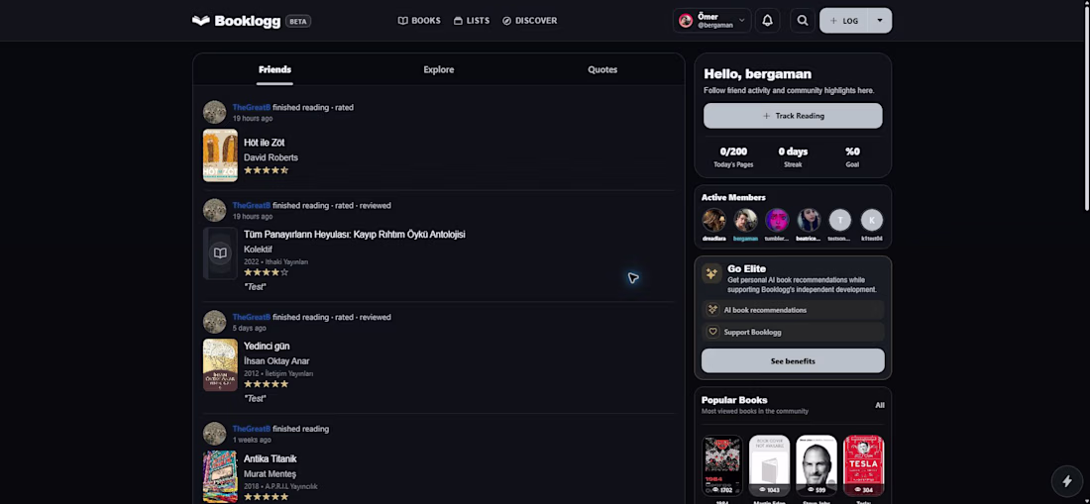Click the See benefits button

793,361
